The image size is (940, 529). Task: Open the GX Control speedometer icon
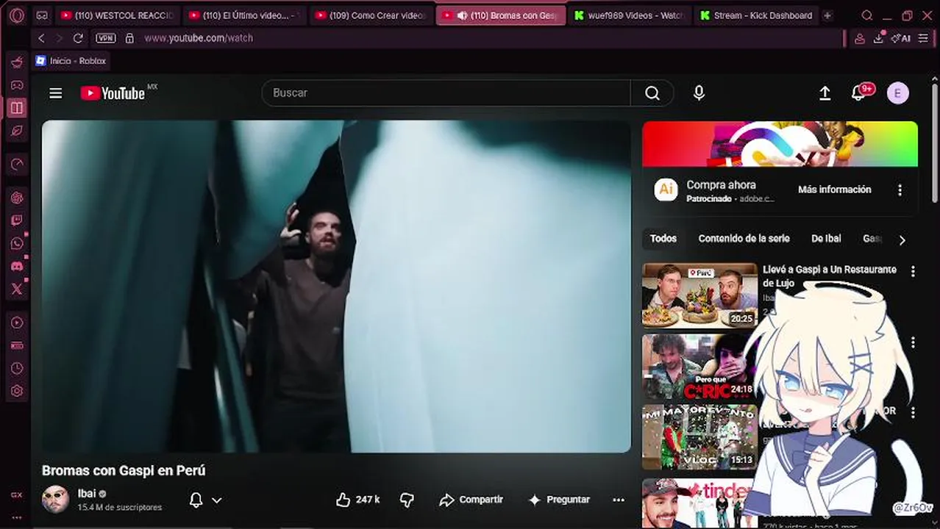16,164
